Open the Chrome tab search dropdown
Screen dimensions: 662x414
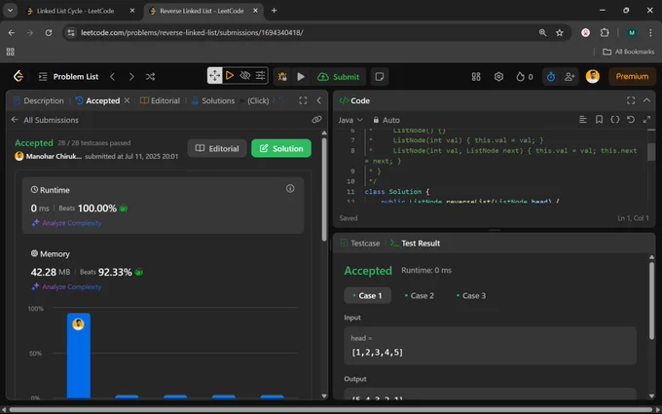pos(10,11)
